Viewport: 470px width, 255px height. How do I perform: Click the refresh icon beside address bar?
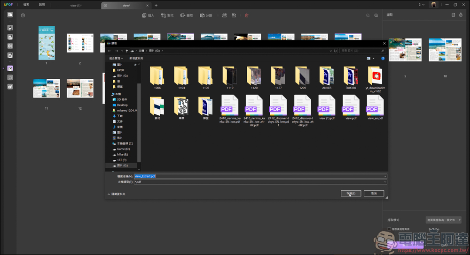coord(335,51)
